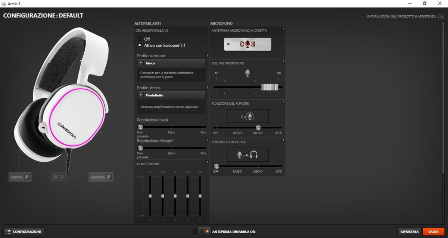Click OFF under Riduzione del rumore
The height and width of the screenshot is (238, 448).
click(x=216, y=133)
